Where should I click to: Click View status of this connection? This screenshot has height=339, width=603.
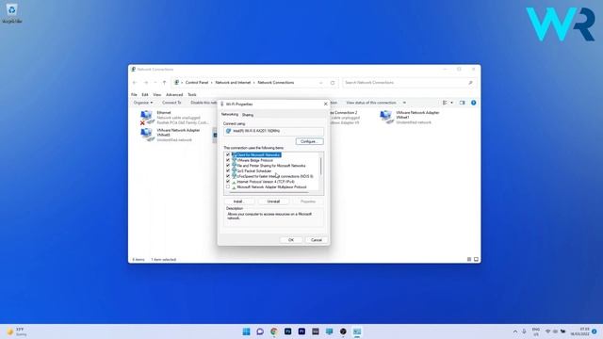pyautogui.click(x=371, y=103)
